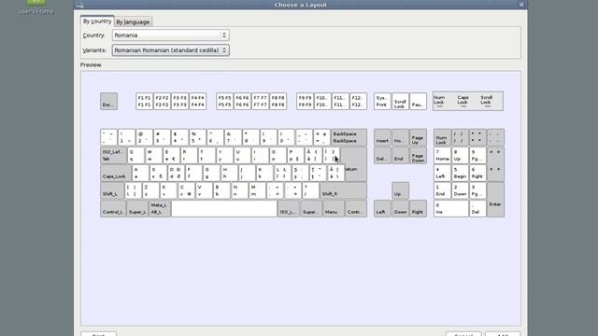Click the Q key in keyboard preview

(135, 156)
